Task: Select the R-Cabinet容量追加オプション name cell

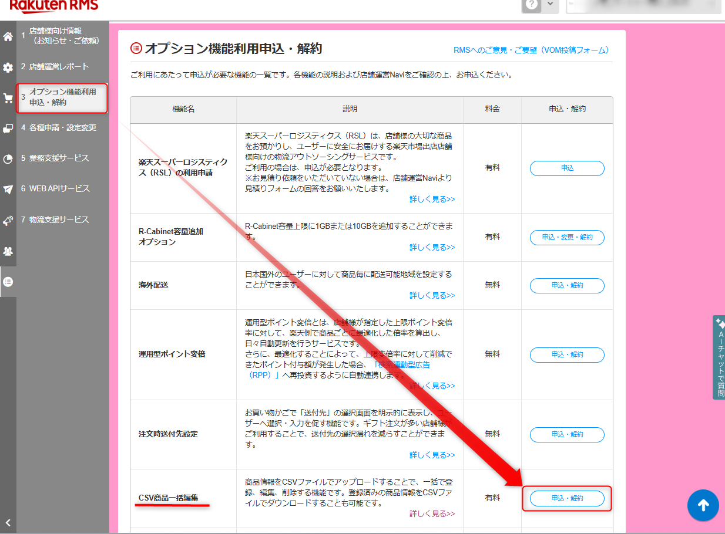Action: [x=183, y=237]
